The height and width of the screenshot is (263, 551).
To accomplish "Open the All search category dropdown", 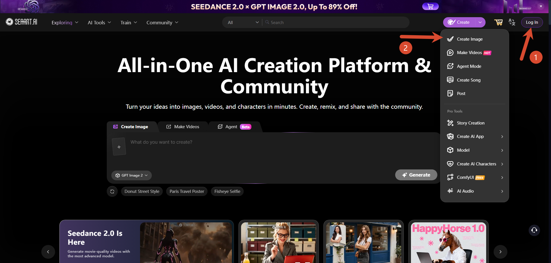I will click(243, 22).
